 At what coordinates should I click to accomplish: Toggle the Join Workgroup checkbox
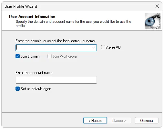pos(49,56)
